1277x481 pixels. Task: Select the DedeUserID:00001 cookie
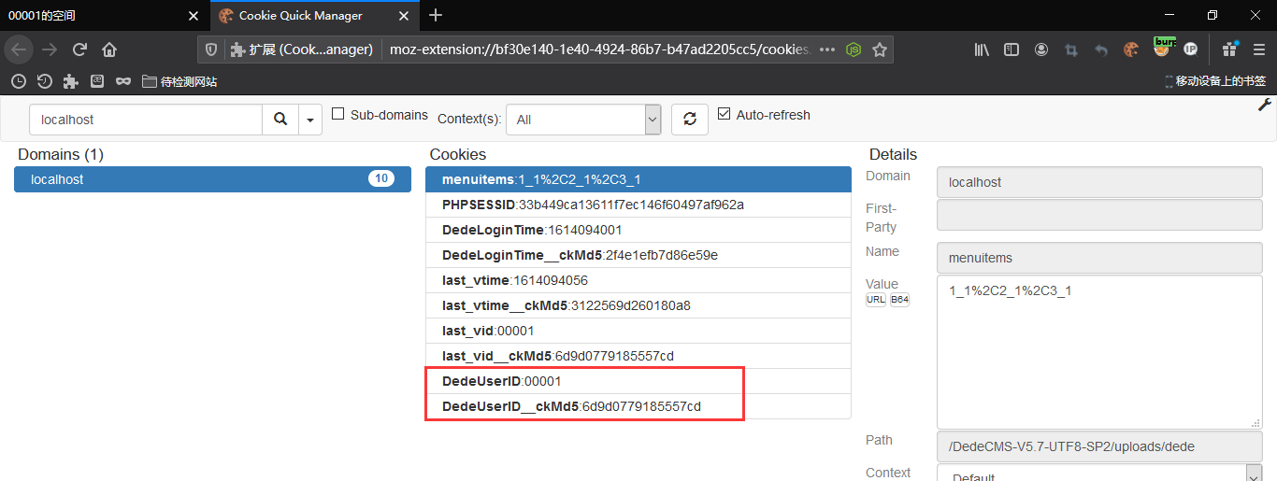click(x=638, y=381)
